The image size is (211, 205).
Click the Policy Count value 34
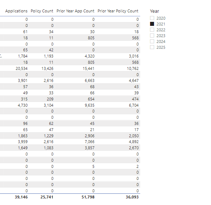pos(51,32)
